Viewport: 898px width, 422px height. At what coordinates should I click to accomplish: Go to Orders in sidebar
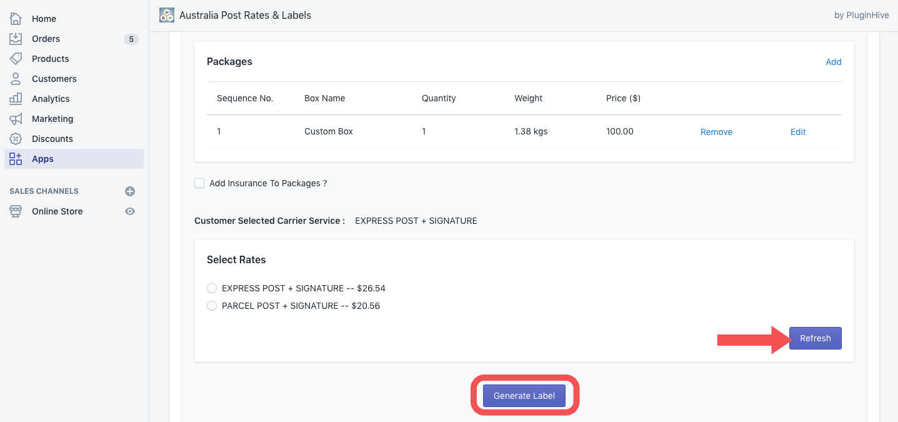[x=46, y=39]
